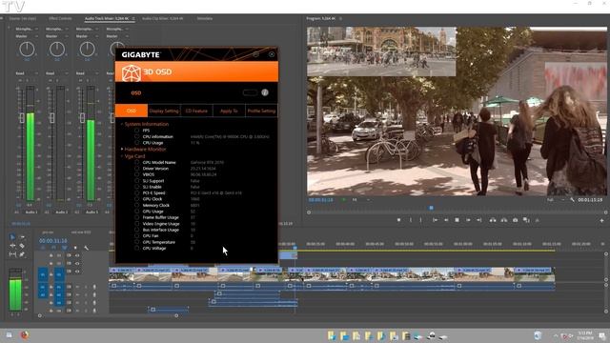This screenshot has width=610, height=343.
Task: Open the Full playback resolution dropdown
Action: click(x=556, y=200)
